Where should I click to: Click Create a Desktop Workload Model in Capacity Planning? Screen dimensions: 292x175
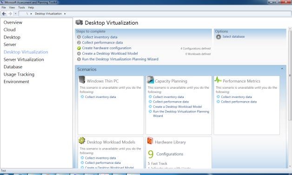click(177, 107)
